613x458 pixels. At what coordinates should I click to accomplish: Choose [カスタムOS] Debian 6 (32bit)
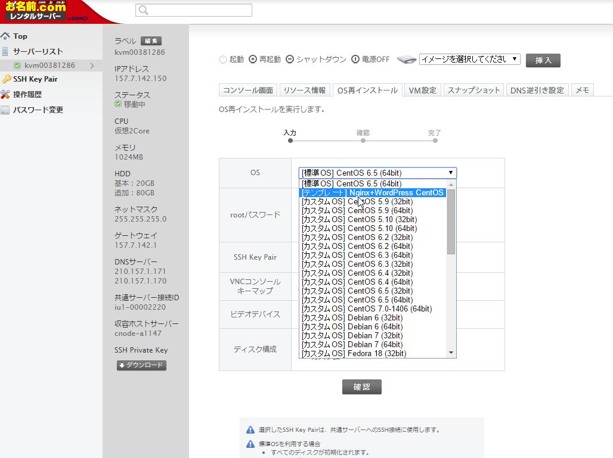tap(373, 318)
